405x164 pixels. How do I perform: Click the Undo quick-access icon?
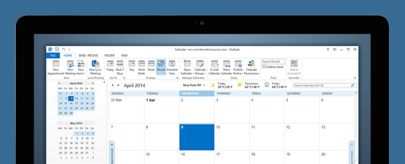64,49
